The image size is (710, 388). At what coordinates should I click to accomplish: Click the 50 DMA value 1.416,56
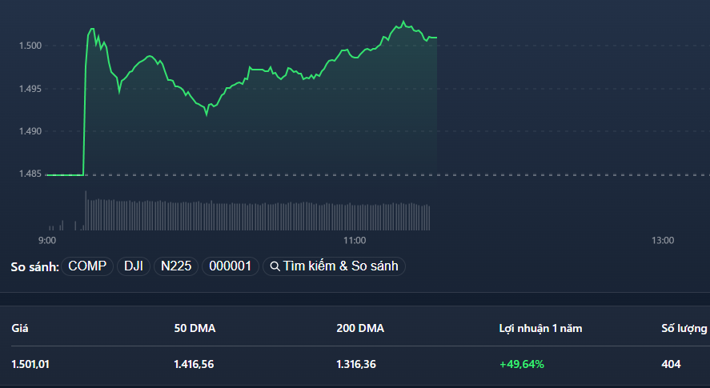pos(194,364)
